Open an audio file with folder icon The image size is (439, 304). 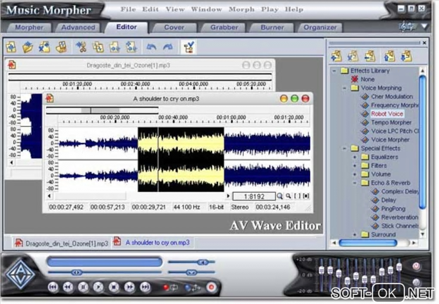28,47
